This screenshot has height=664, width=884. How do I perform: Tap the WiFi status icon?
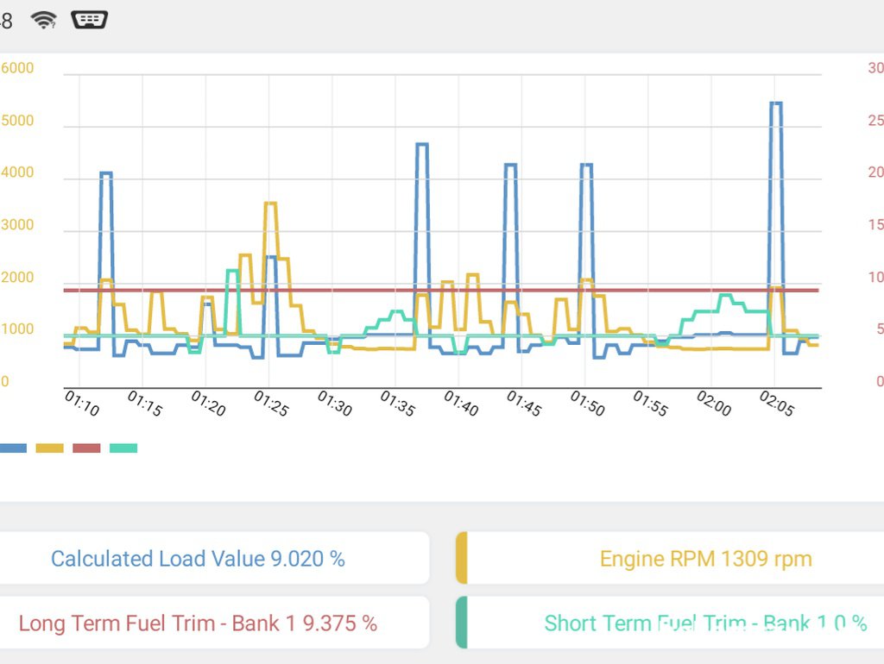44,20
